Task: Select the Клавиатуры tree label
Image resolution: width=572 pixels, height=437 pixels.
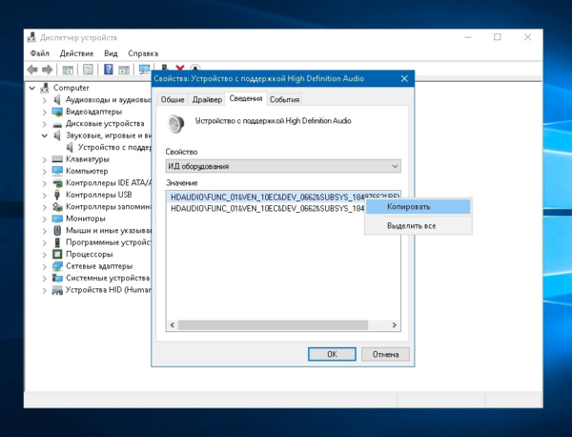Action: click(x=88, y=159)
